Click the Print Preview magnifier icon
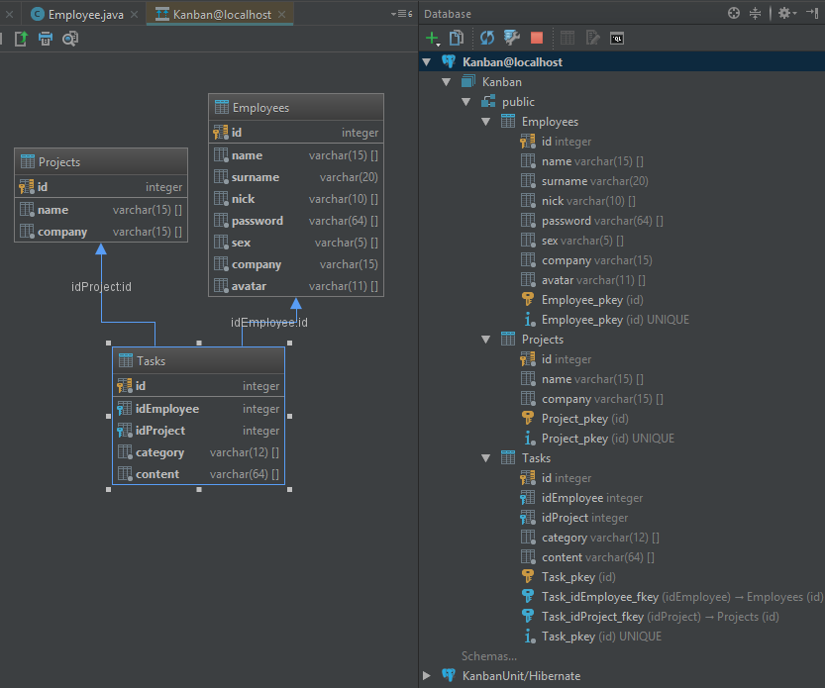The width and height of the screenshot is (825, 688). (x=70, y=39)
